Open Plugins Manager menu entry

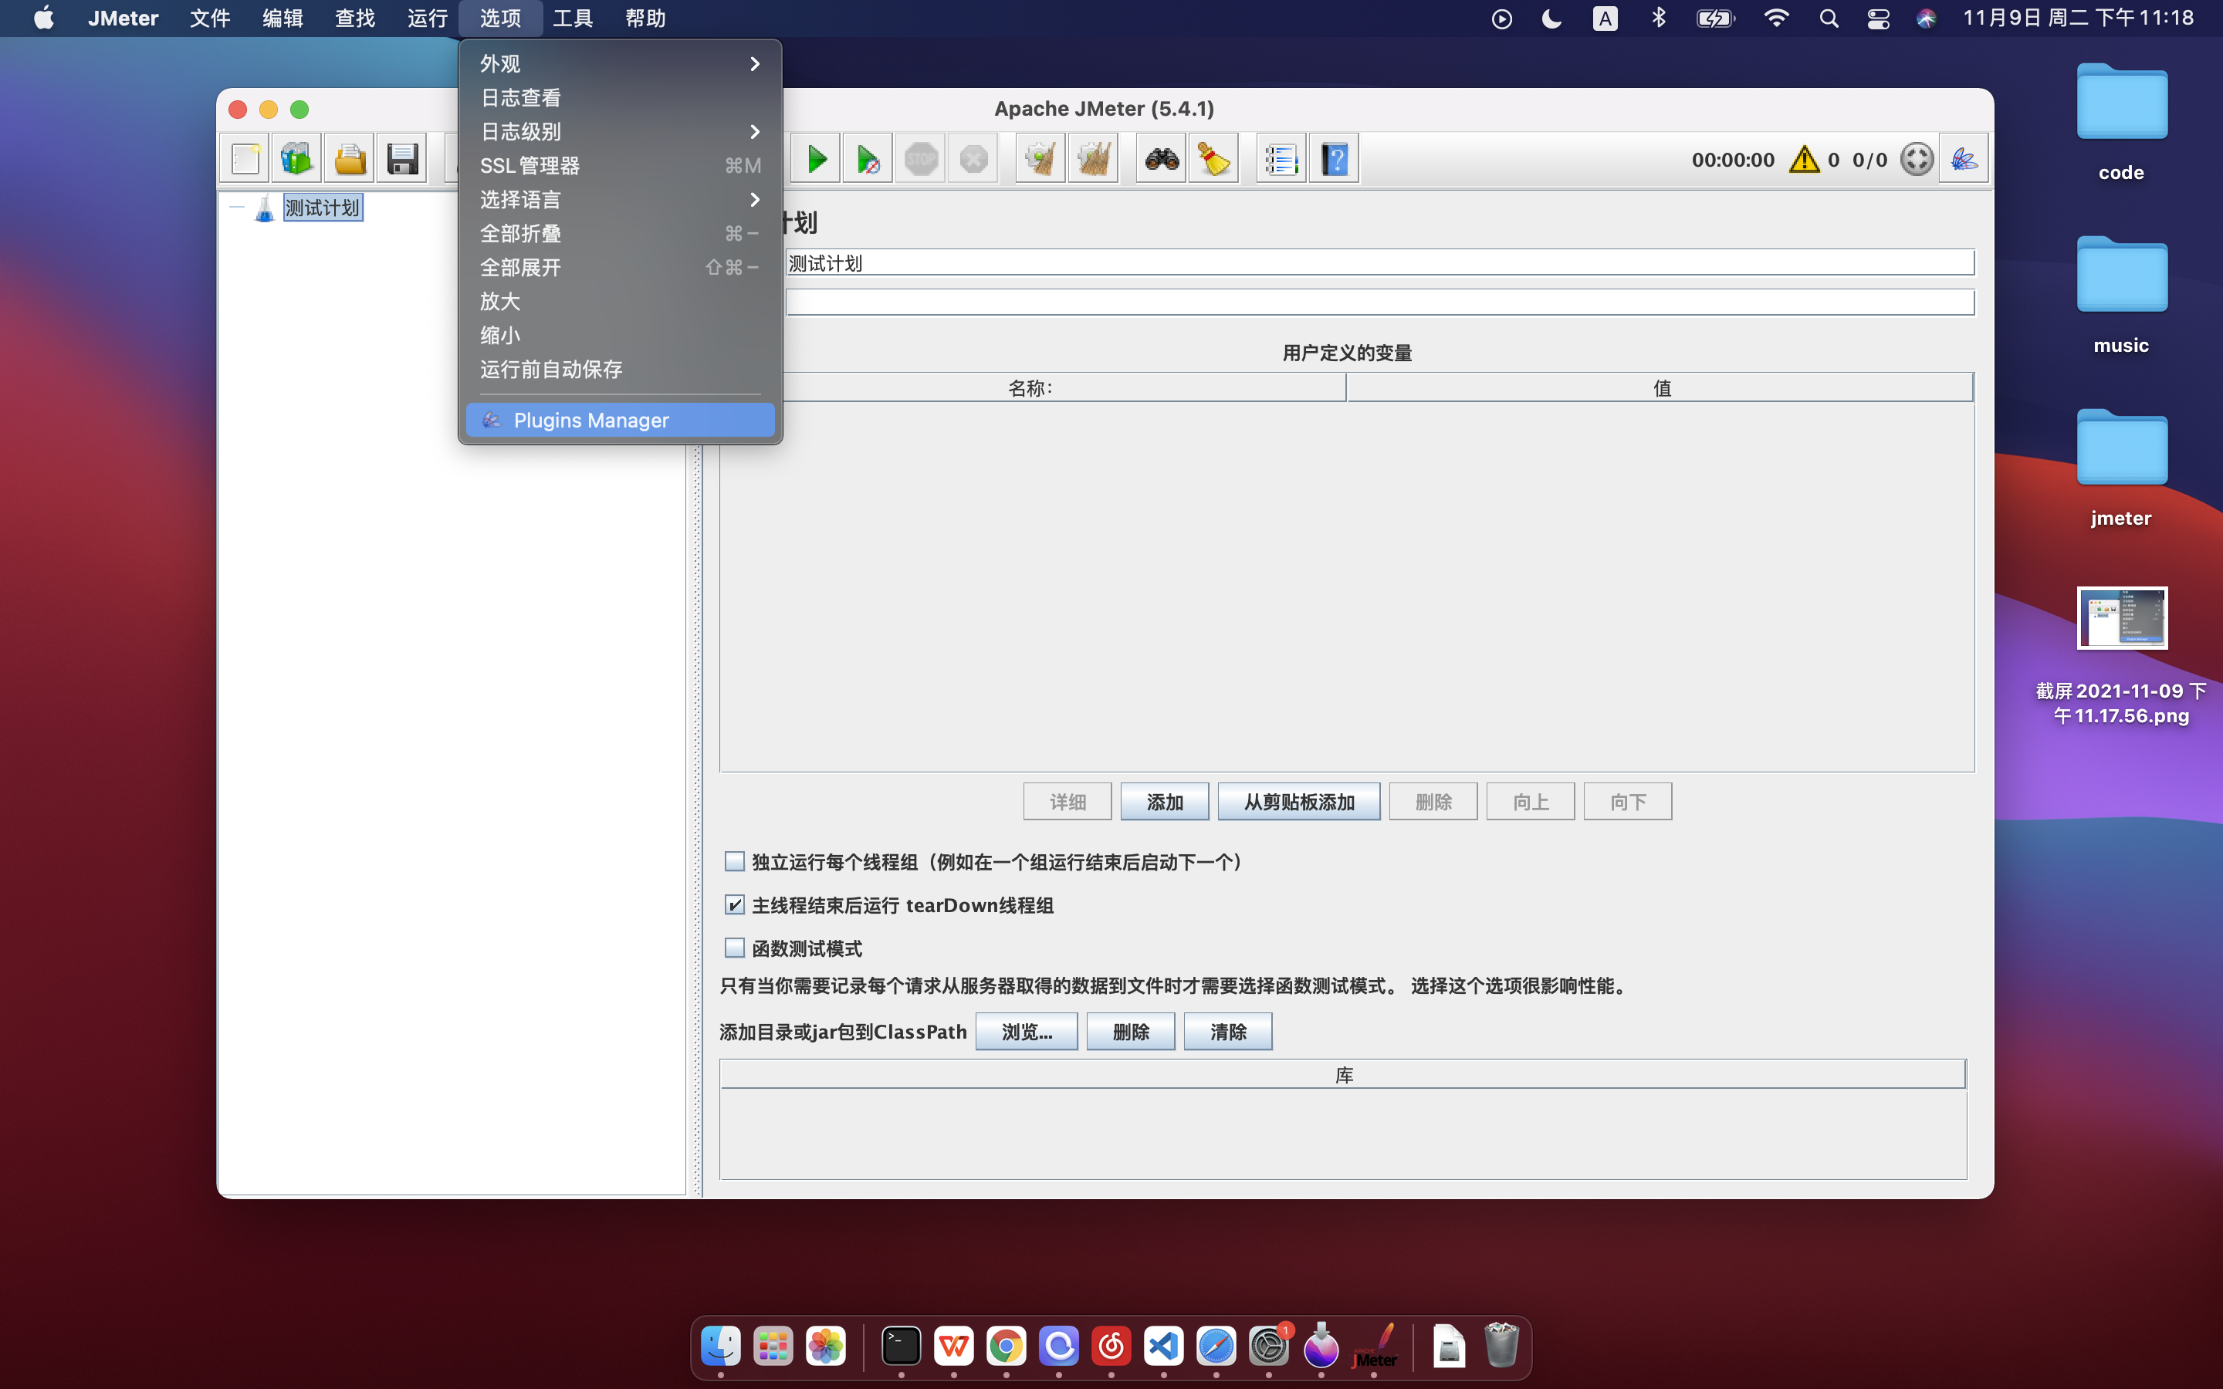620,420
